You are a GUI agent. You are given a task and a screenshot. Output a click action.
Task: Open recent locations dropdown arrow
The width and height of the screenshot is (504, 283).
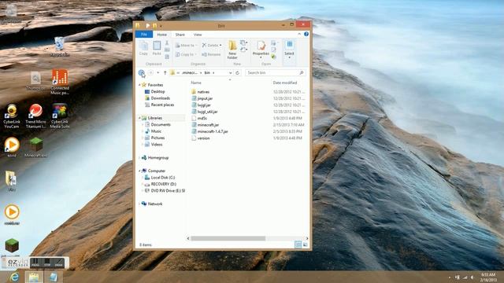pos(157,73)
